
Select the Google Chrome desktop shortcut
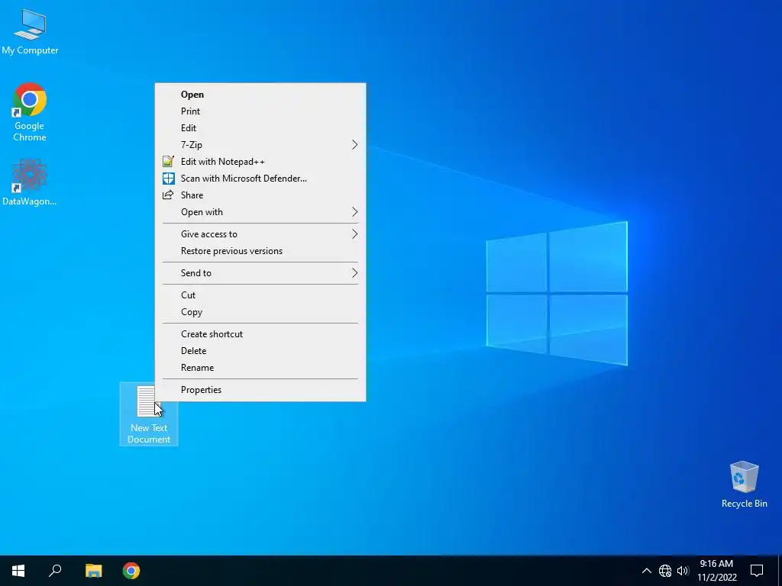click(x=30, y=112)
